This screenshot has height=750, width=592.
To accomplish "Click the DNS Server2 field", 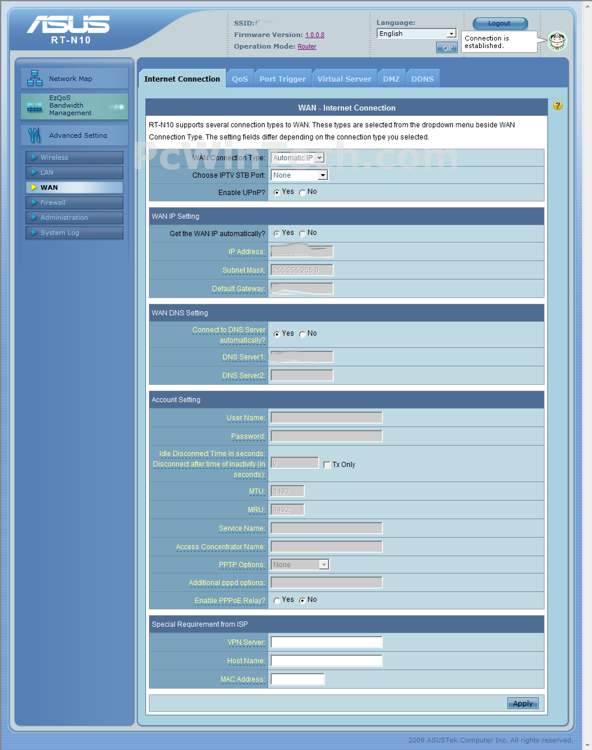I will 302,375.
